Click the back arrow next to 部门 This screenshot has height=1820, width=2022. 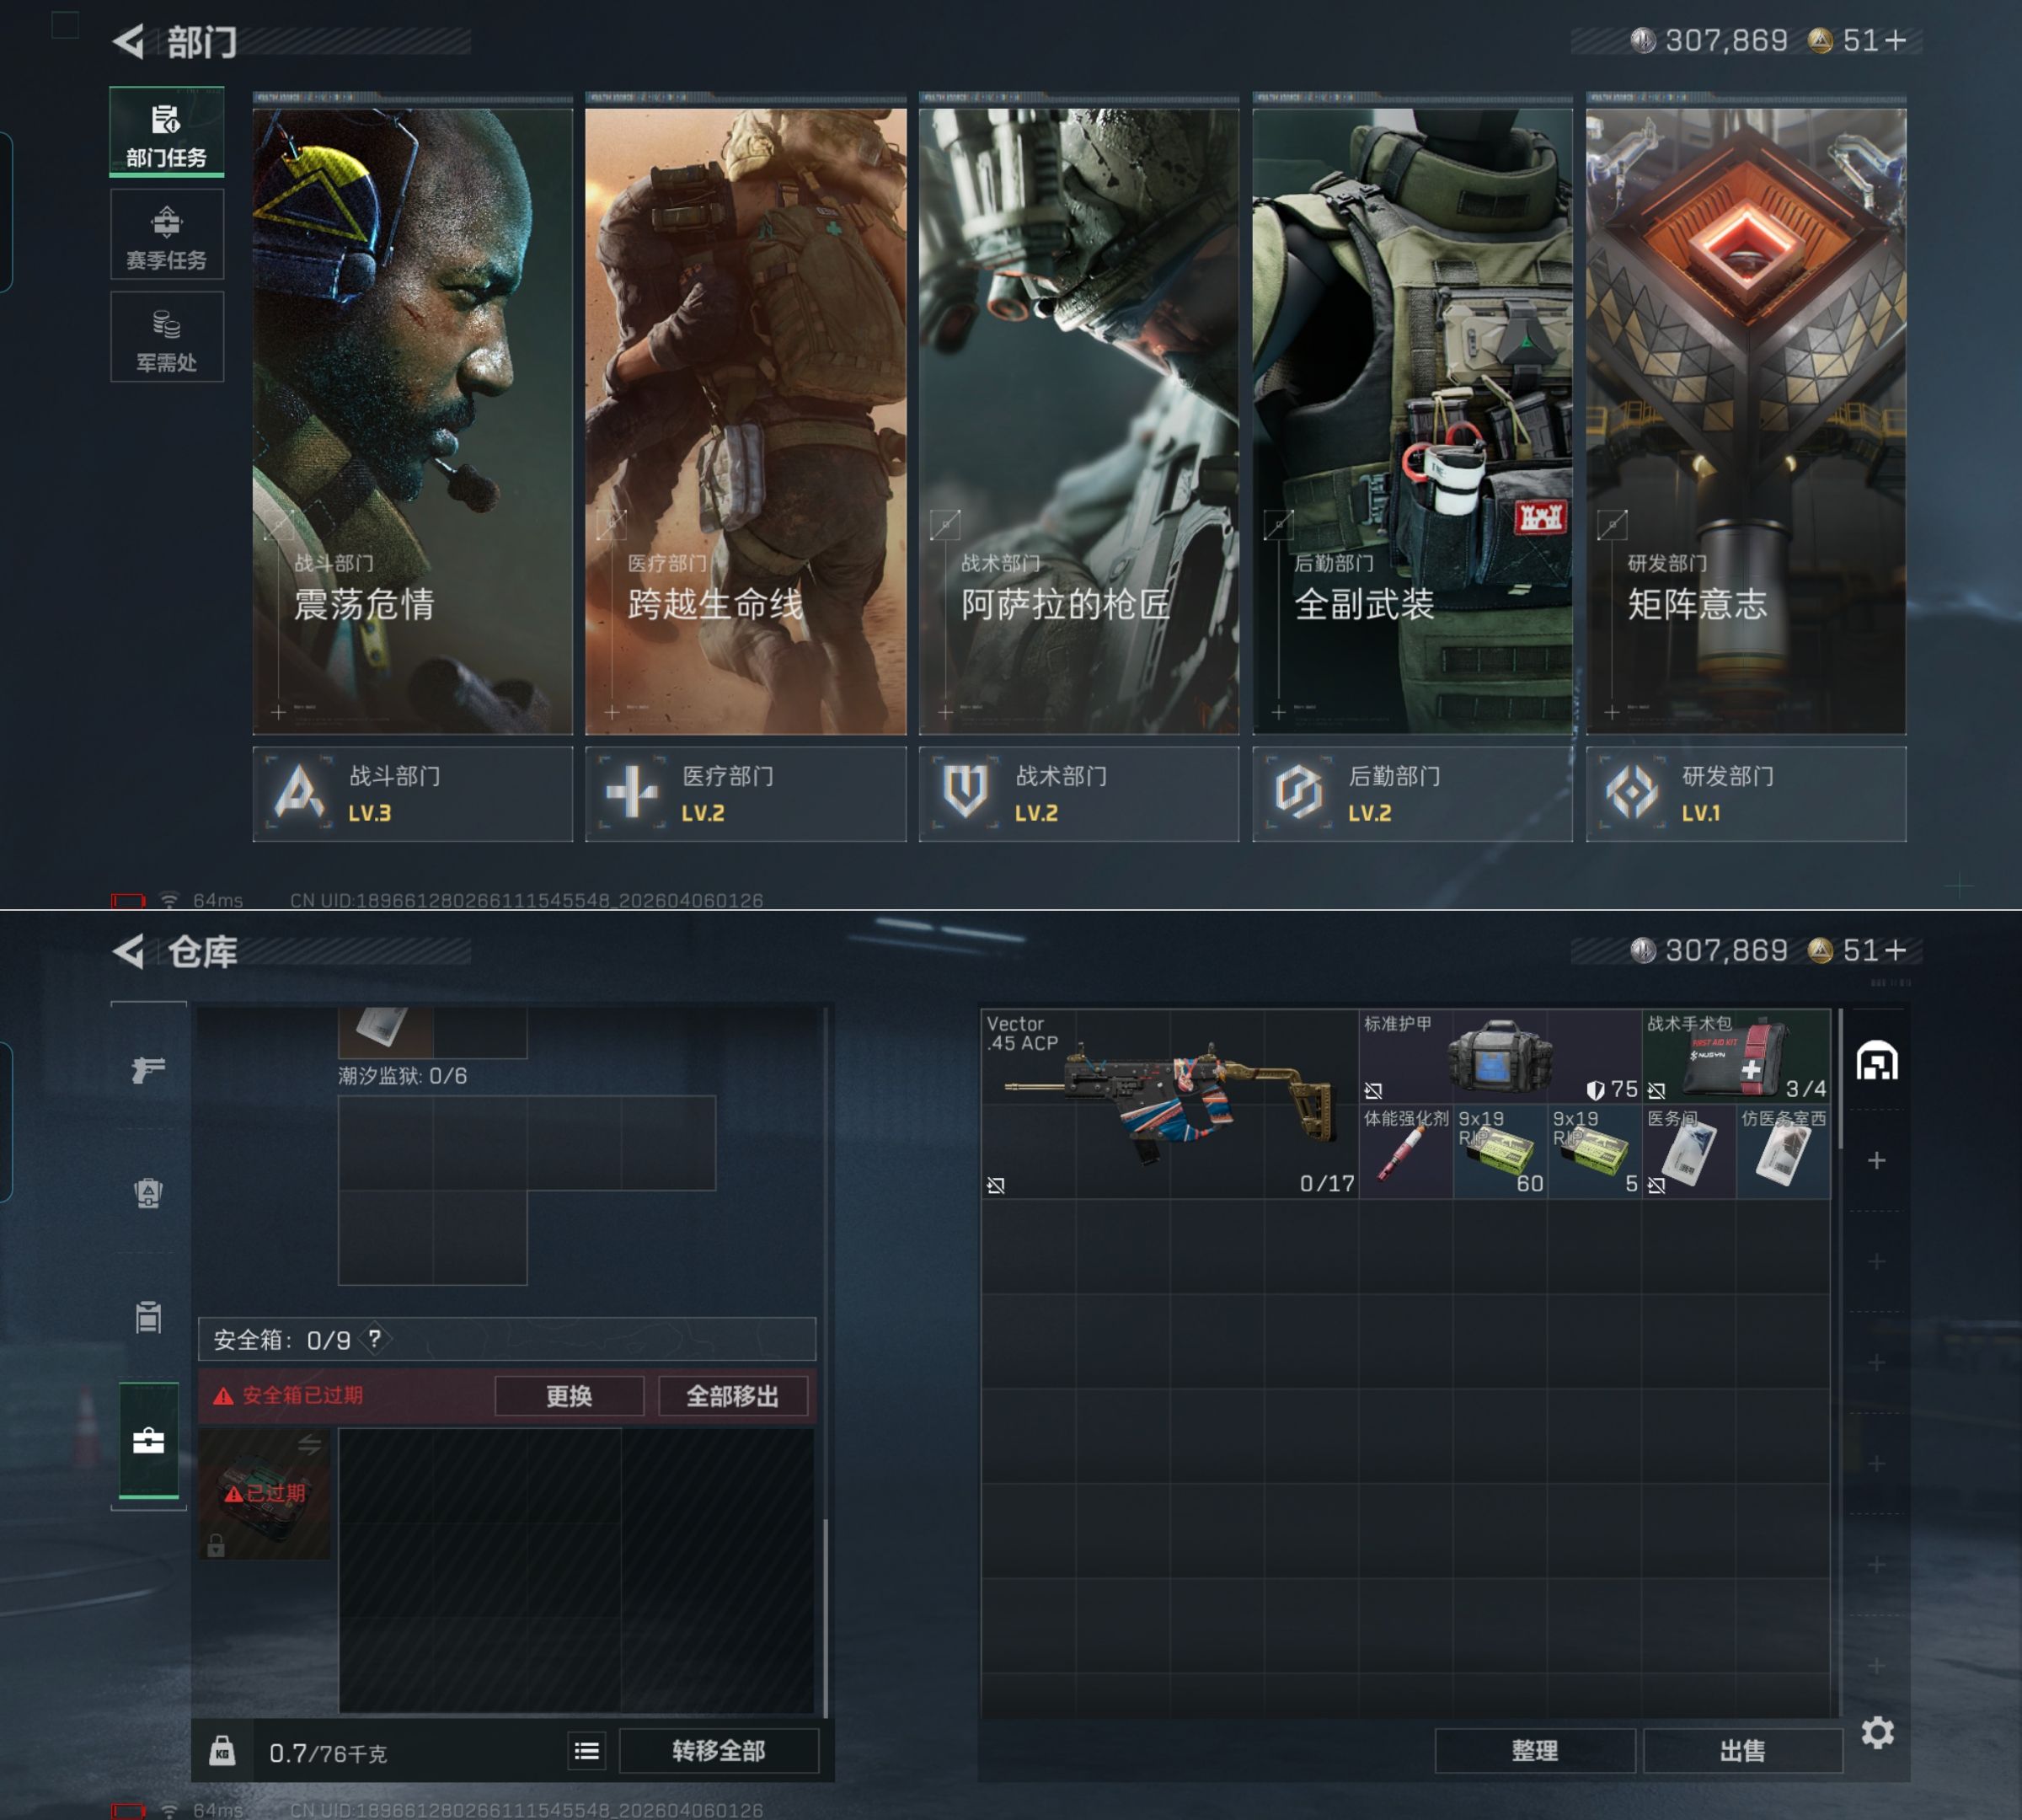(x=129, y=41)
